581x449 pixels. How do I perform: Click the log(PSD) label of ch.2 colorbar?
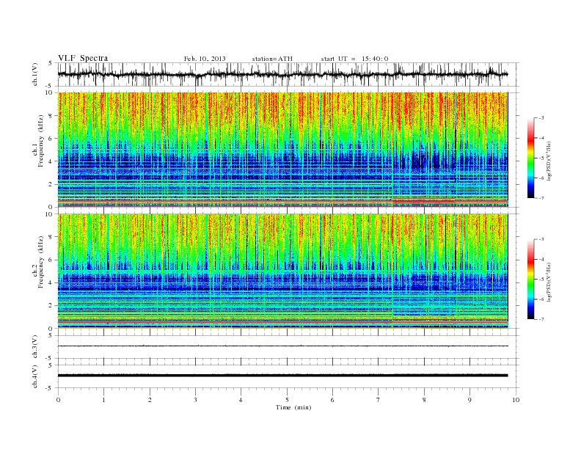click(x=549, y=282)
